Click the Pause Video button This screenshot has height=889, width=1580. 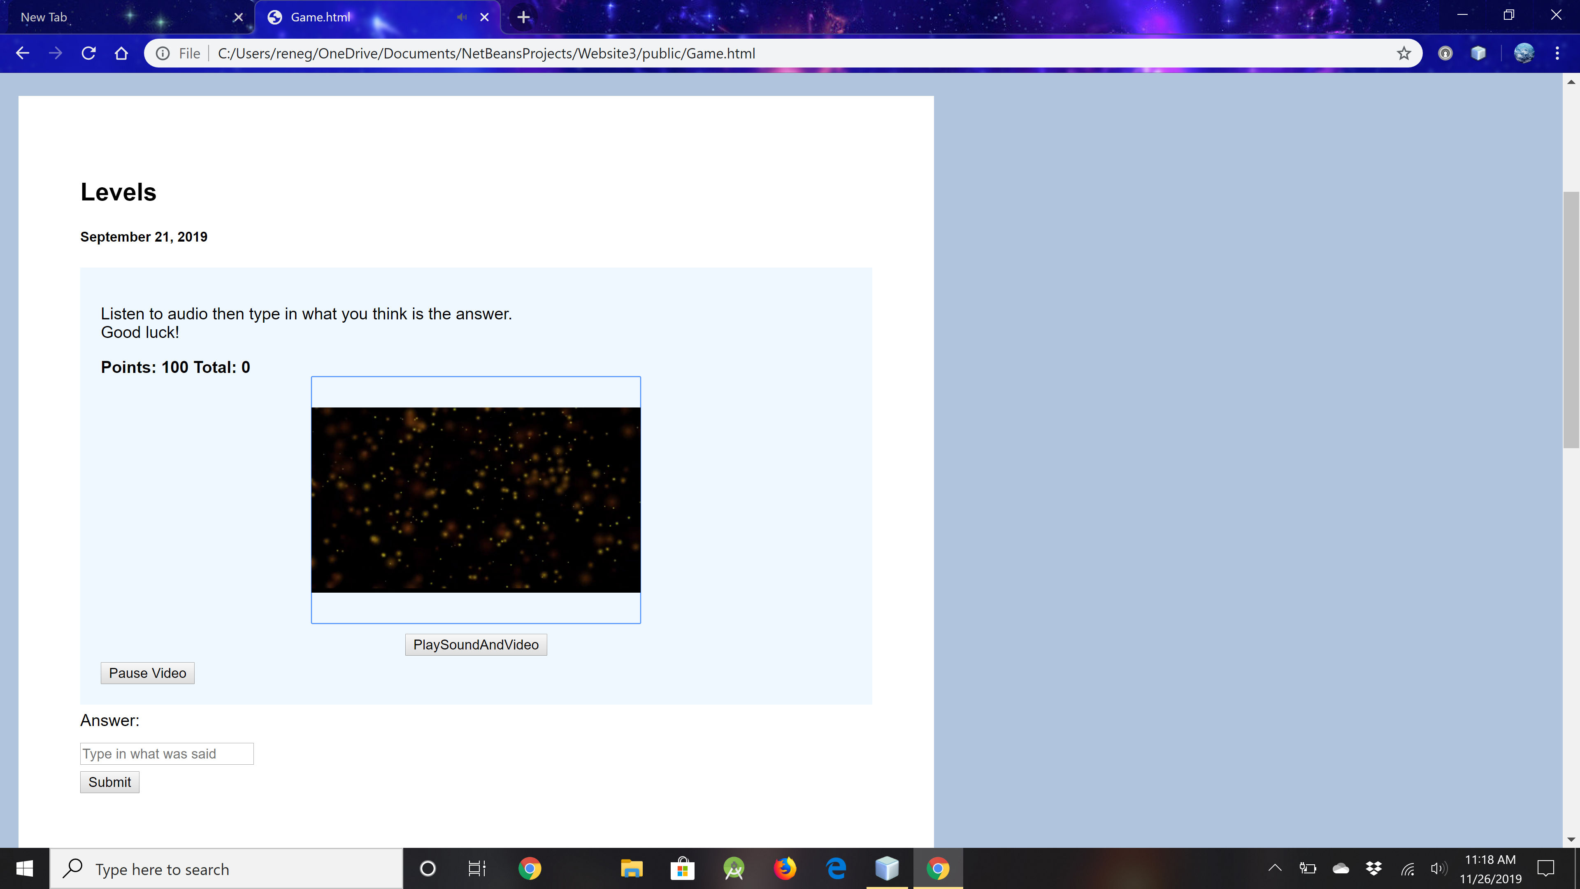[147, 673]
